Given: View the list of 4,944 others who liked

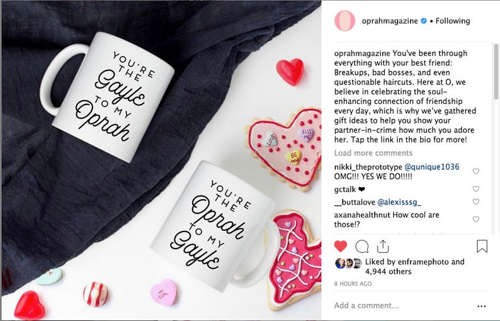Looking at the screenshot, I should click(x=388, y=271).
